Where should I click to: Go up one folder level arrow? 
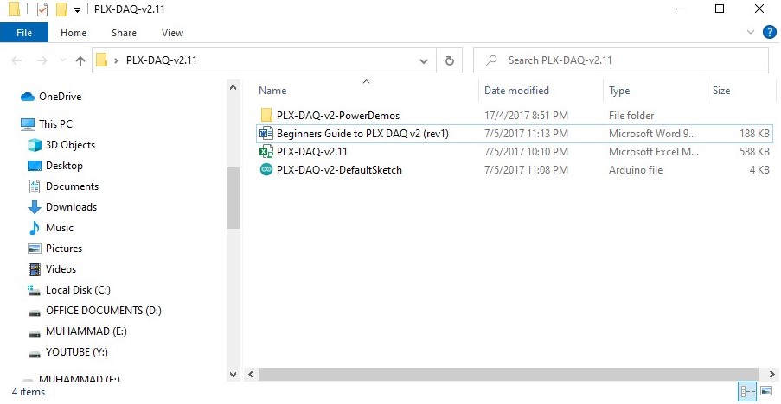pos(80,60)
